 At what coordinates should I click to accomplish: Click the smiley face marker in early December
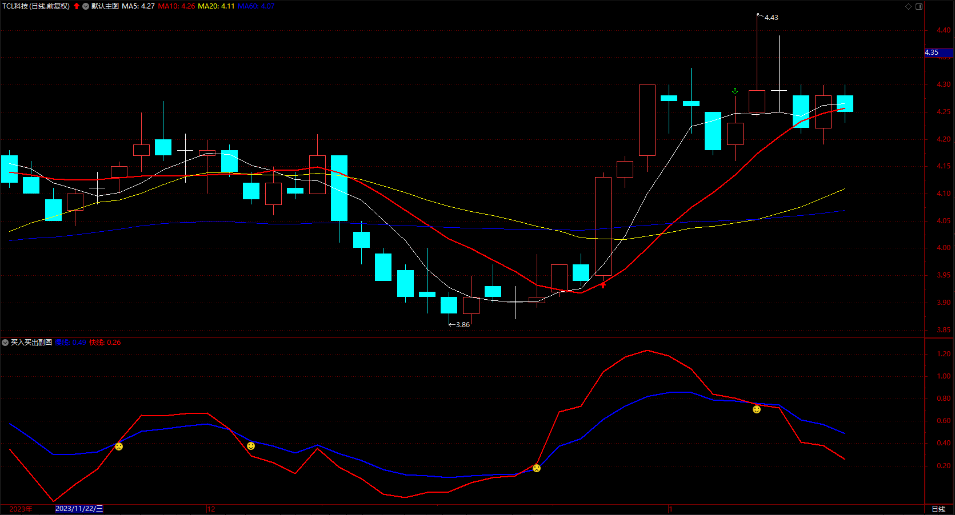point(251,446)
